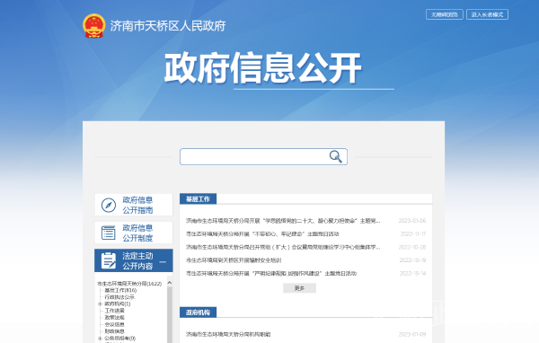Screen dimensions: 539x343
Task: Select tree item 会议信息
Action: (x=114, y=324)
